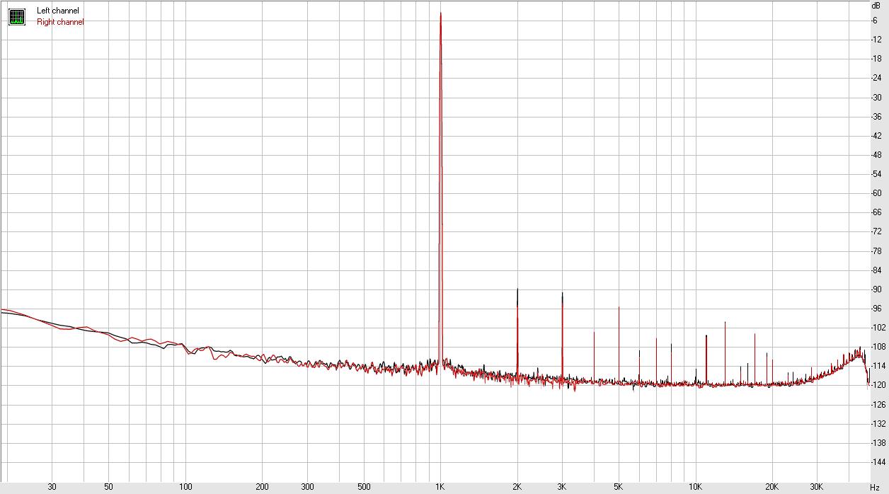This screenshot has width=889, height=494.
Task: Click the tip of the 1 kHz fundamental peak
Action: click(x=440, y=13)
